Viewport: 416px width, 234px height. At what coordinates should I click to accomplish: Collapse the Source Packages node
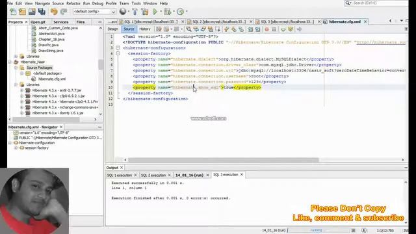16,68
